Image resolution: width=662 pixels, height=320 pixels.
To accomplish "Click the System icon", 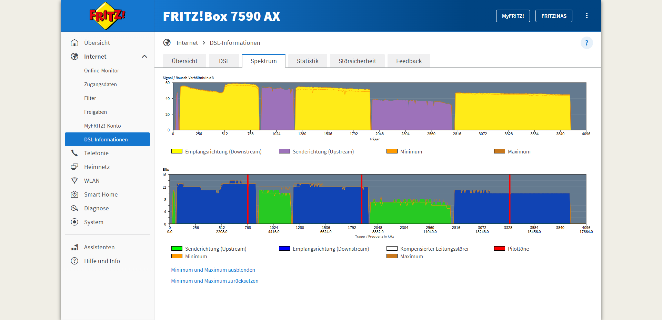I will [74, 222].
